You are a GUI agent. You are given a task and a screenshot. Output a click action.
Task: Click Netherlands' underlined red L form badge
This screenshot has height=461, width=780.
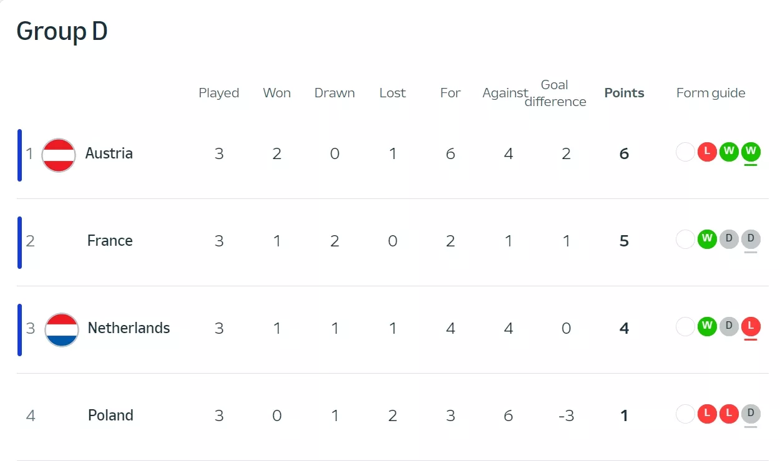click(751, 326)
